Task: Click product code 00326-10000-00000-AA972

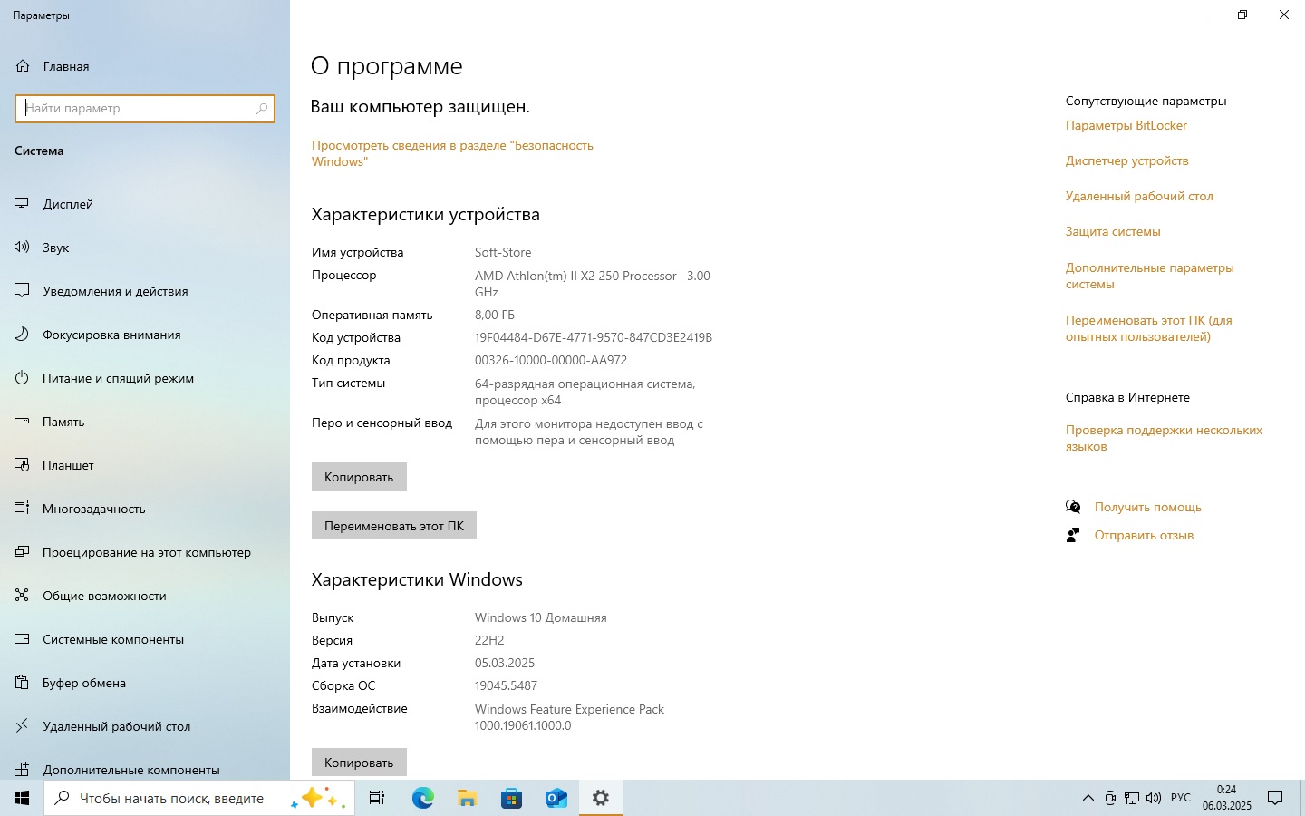Action: 551,360
